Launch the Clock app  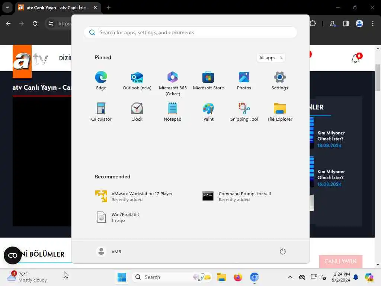coord(137,112)
